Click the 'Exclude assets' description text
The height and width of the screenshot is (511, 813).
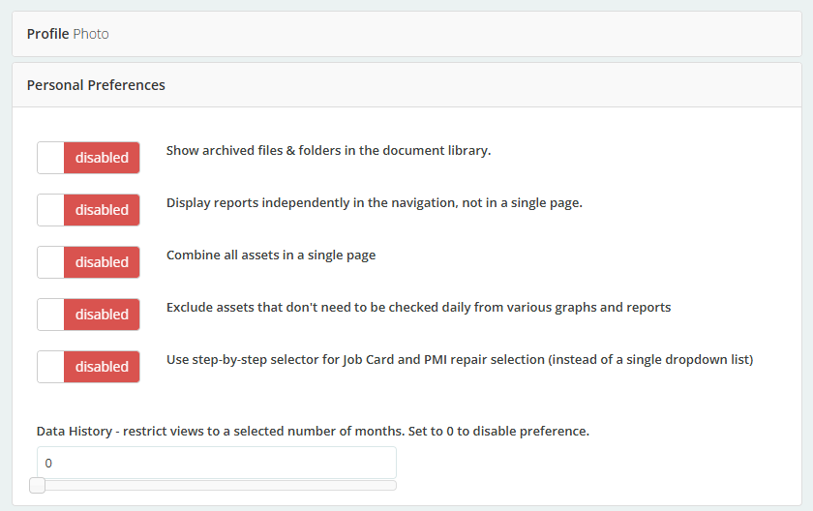click(x=418, y=308)
